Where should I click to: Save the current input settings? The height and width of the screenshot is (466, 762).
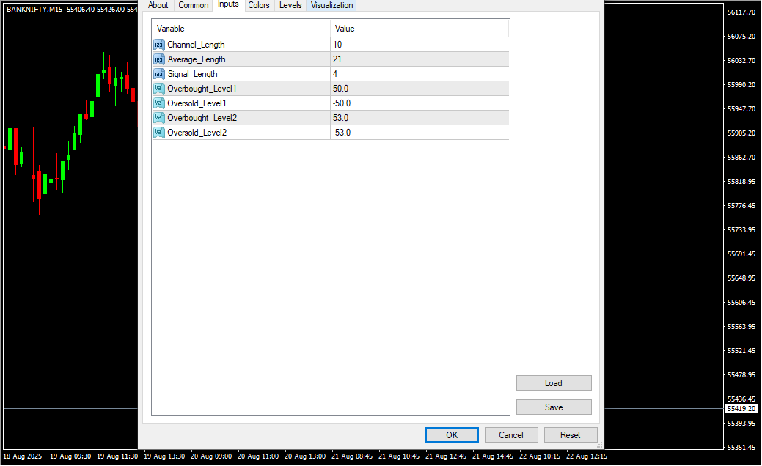554,407
